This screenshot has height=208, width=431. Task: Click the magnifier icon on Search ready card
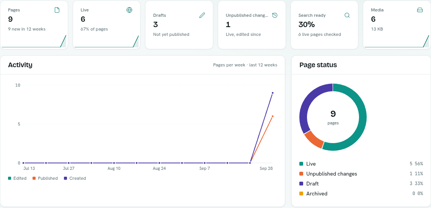(347, 15)
